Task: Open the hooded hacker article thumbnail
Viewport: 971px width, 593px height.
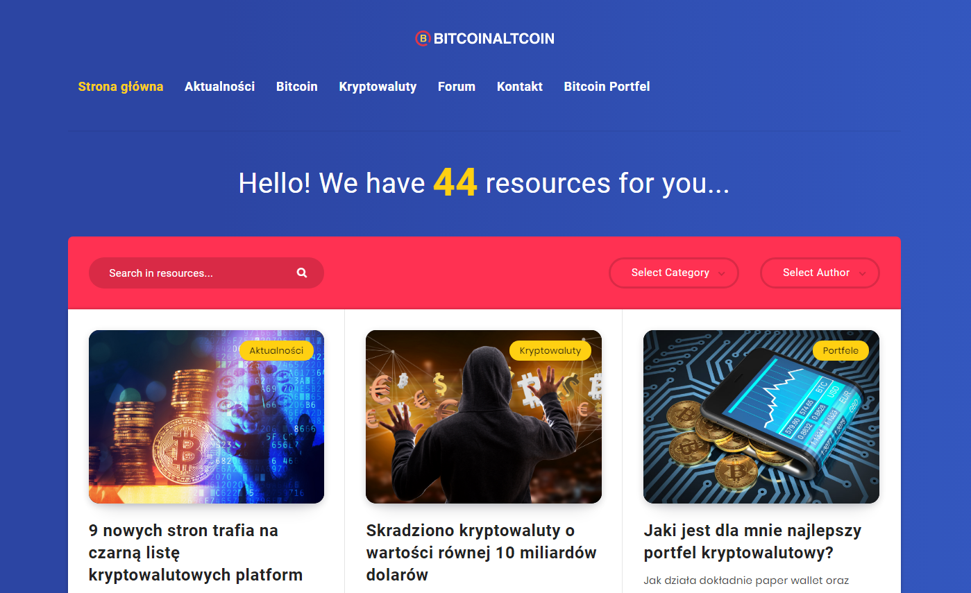Action: coord(484,417)
